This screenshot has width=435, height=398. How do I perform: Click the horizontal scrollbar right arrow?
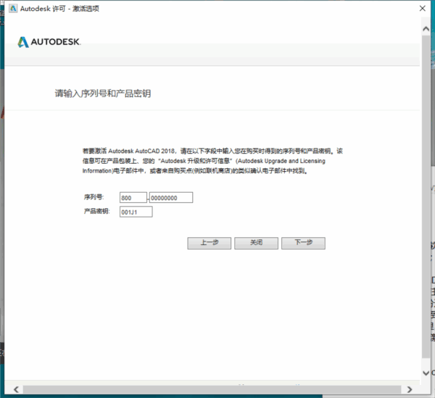click(410, 389)
